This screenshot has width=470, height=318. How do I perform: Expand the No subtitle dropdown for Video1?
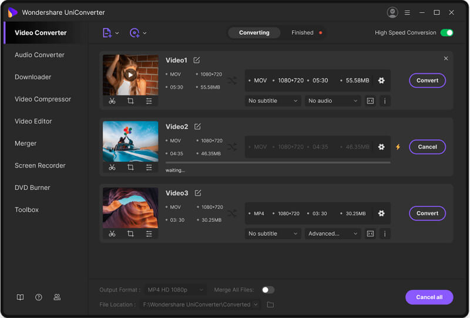tap(273, 101)
